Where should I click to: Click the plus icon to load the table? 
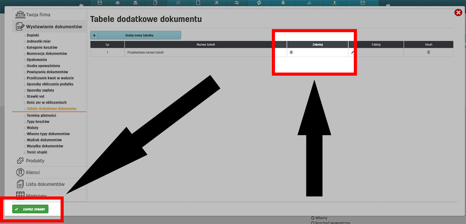pyautogui.click(x=292, y=52)
